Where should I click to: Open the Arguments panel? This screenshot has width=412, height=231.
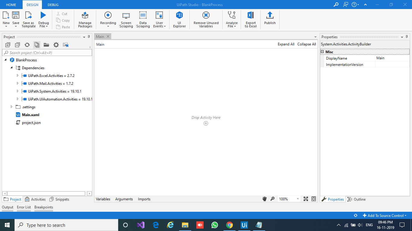(124, 199)
